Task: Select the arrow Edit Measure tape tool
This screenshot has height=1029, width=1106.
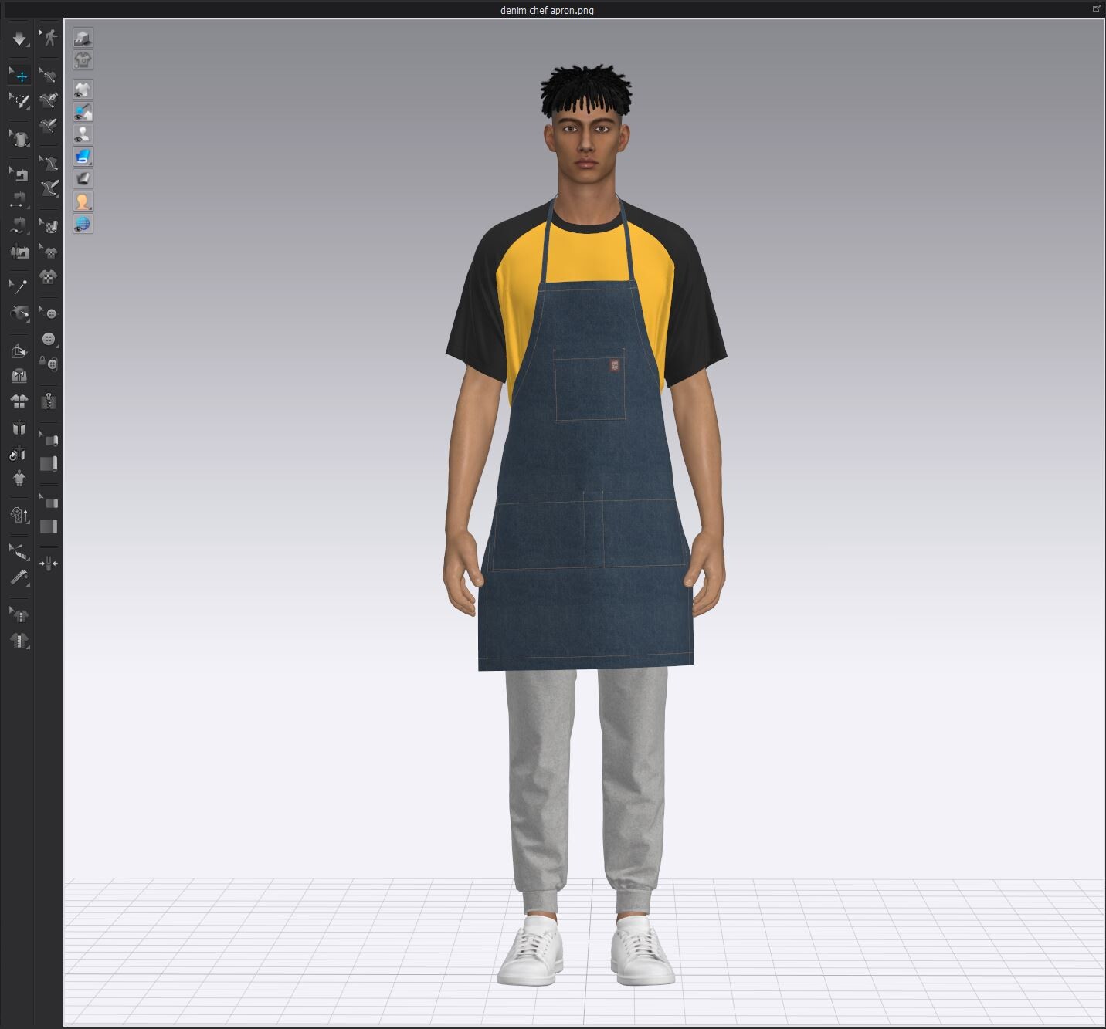Action: (x=19, y=552)
